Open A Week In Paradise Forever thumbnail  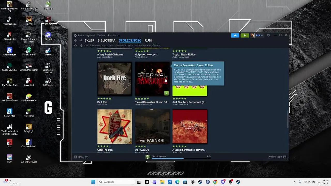(x=190, y=126)
